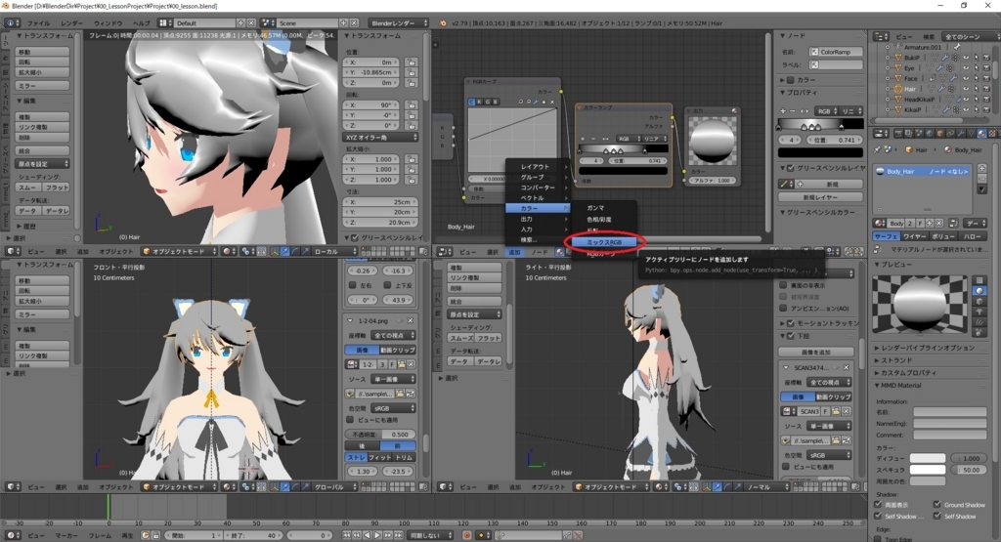Choose ミックスRGB in the color submenu

pos(604,242)
